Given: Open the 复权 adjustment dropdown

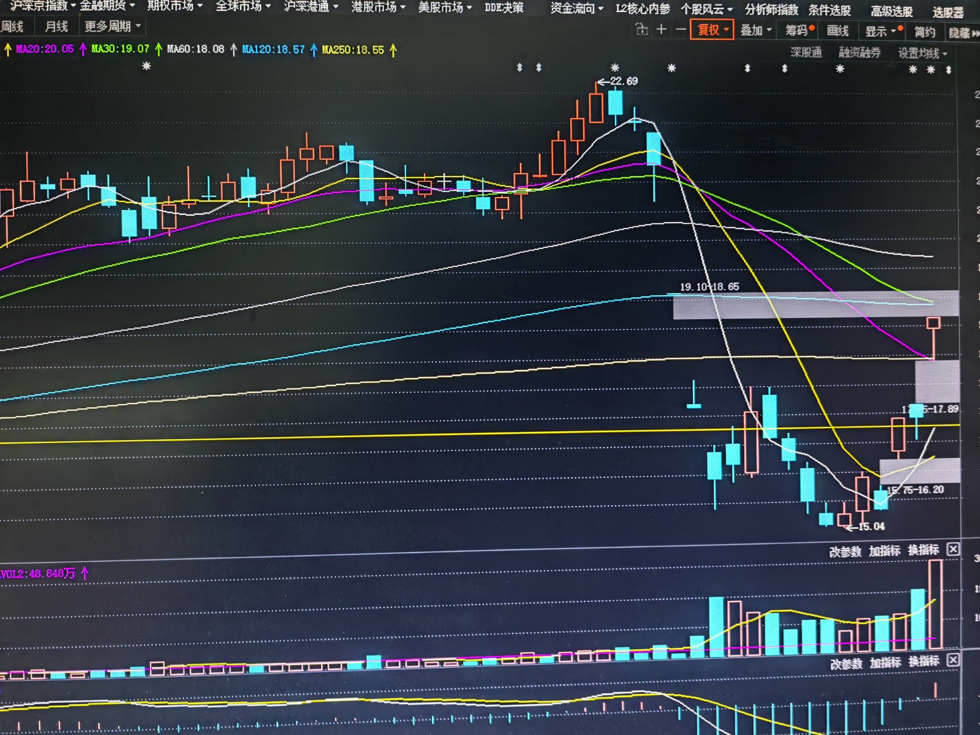Looking at the screenshot, I should (712, 30).
